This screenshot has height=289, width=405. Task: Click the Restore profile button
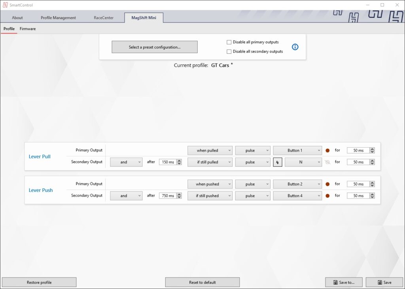(x=39, y=282)
